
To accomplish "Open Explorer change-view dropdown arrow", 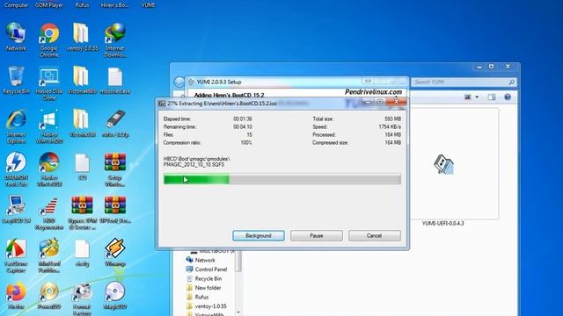I will pyautogui.click(x=477, y=97).
